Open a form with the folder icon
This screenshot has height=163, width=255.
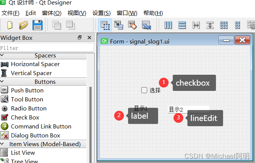tap(24, 25)
